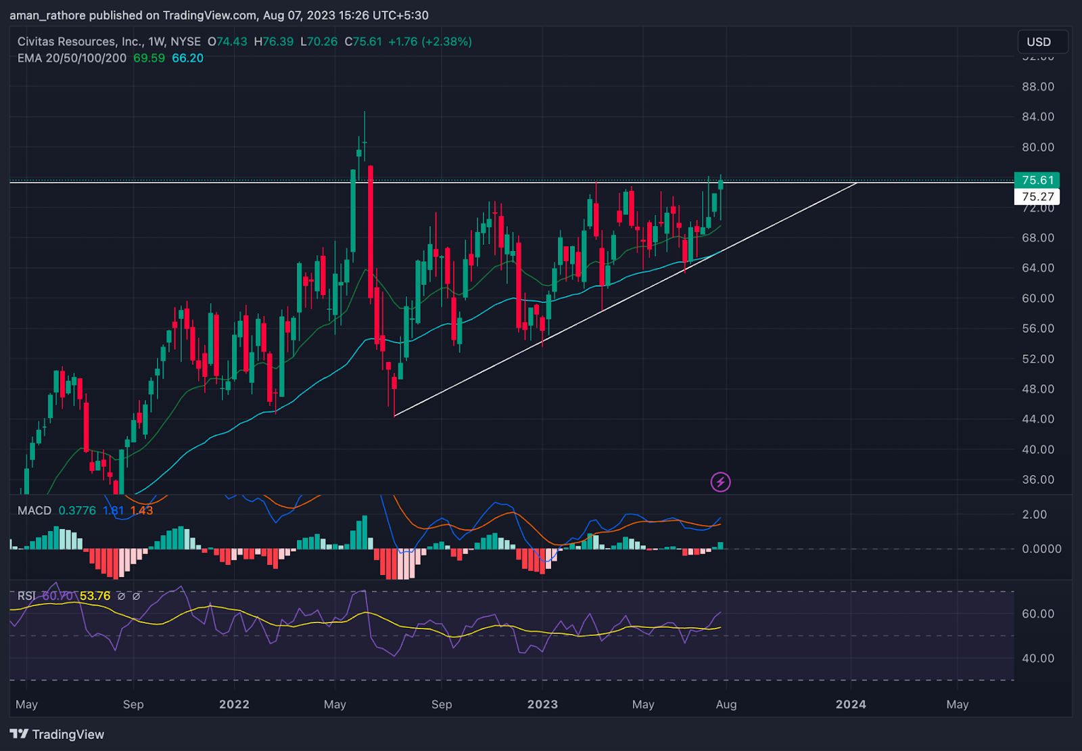Viewport: 1082px width, 751px height.
Task: Click the 2022 label on the time axis
Action: [x=234, y=704]
